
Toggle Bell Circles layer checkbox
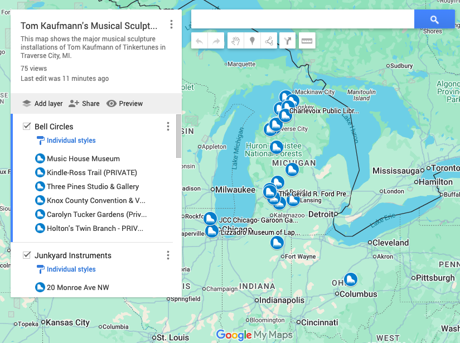27,126
